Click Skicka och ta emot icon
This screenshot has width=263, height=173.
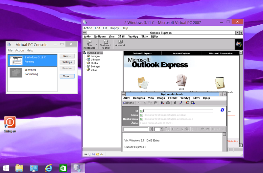pyautogui.click(x=106, y=44)
